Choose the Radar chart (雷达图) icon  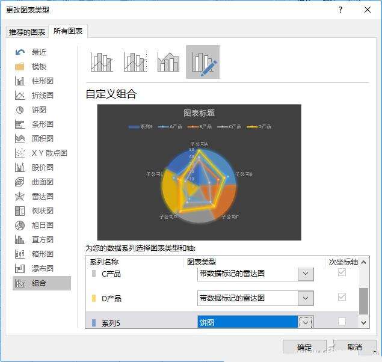click(20, 196)
